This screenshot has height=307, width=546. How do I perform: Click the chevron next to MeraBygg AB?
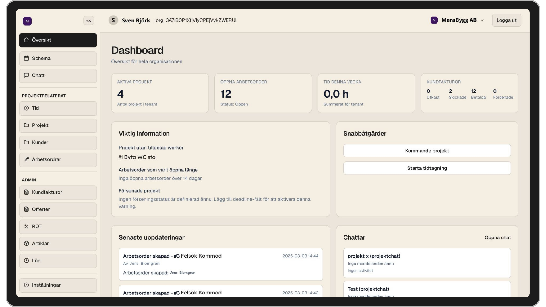coord(482,20)
